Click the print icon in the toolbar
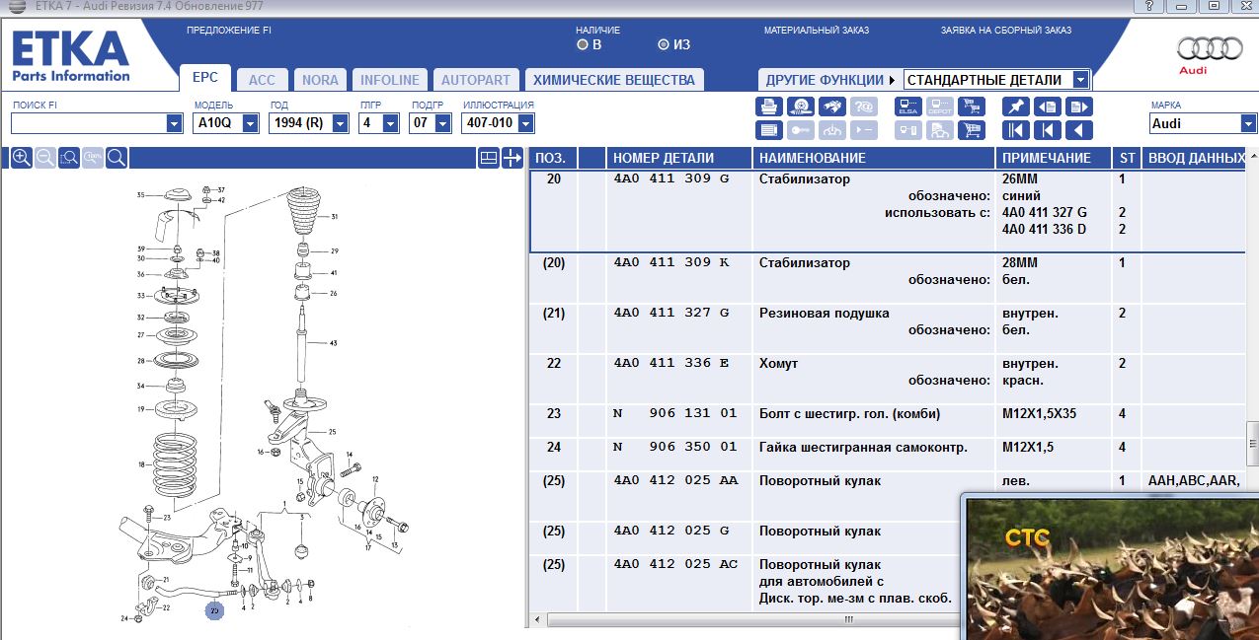The height and width of the screenshot is (640, 1259). [769, 107]
